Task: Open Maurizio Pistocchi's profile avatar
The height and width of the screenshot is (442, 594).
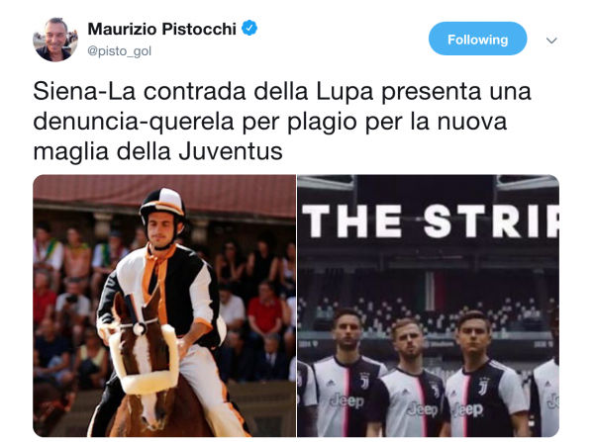Action: [x=55, y=40]
